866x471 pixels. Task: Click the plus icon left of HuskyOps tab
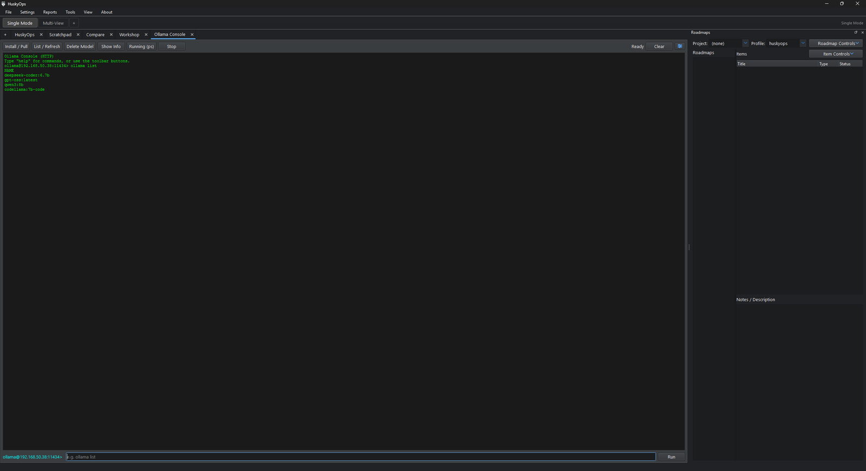point(5,35)
